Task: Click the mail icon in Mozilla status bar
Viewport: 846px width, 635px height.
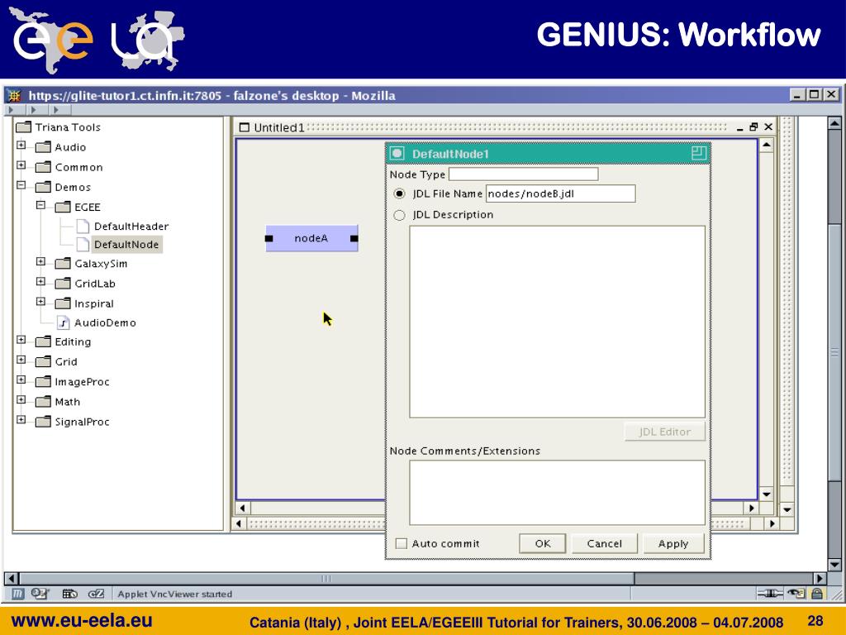Action: [40, 594]
